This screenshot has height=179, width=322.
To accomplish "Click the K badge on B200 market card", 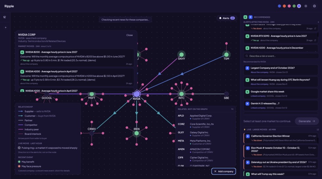I will tap(22, 52).
